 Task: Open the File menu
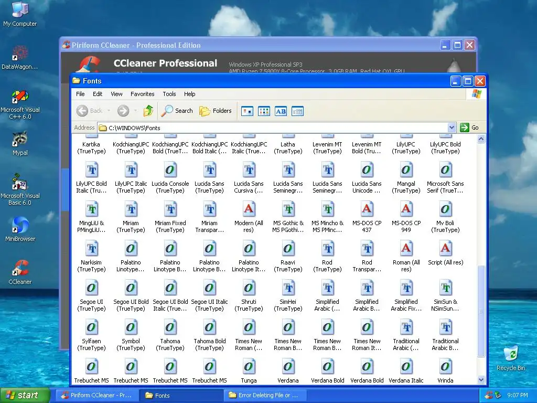[80, 94]
